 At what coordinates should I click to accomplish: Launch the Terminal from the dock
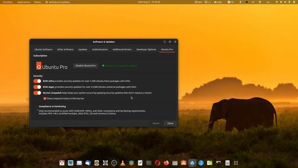pos(149,163)
